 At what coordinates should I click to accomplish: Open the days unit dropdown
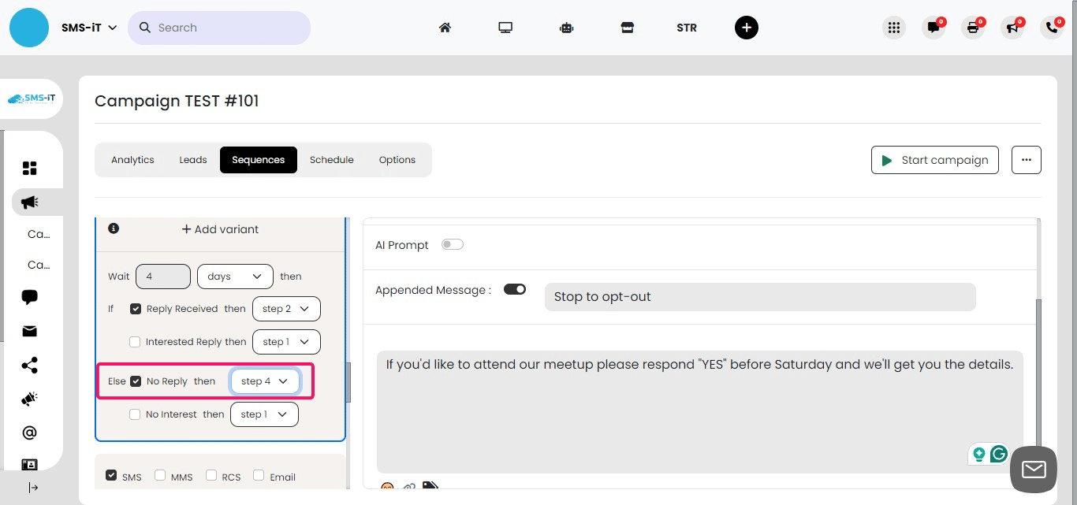[234, 276]
